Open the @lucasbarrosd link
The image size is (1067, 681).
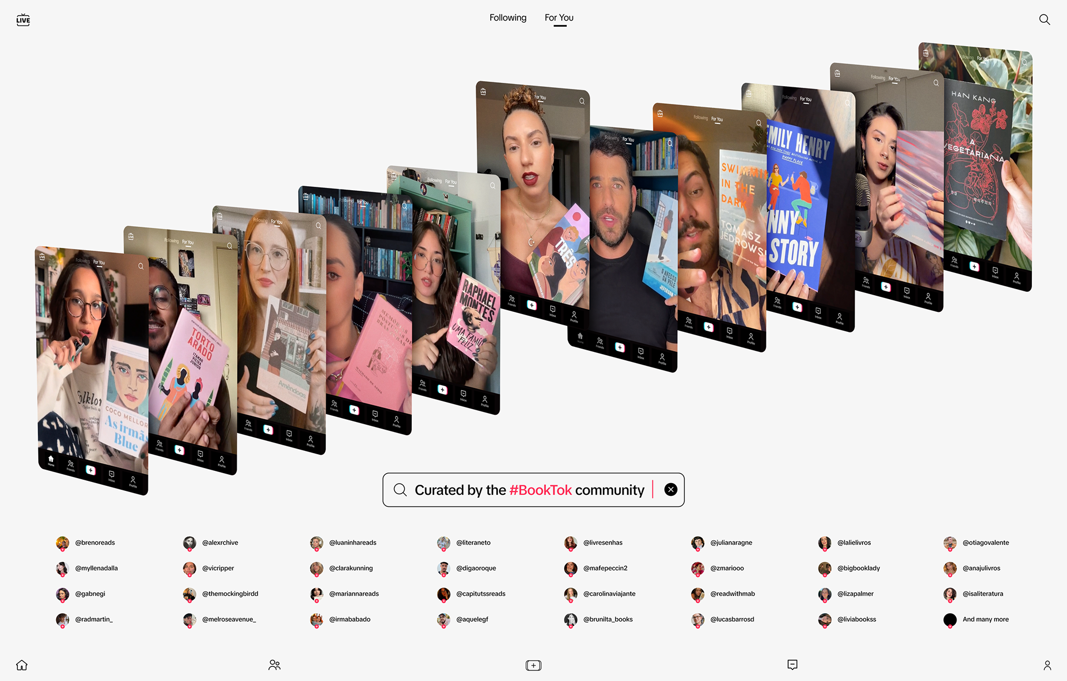pos(732,619)
